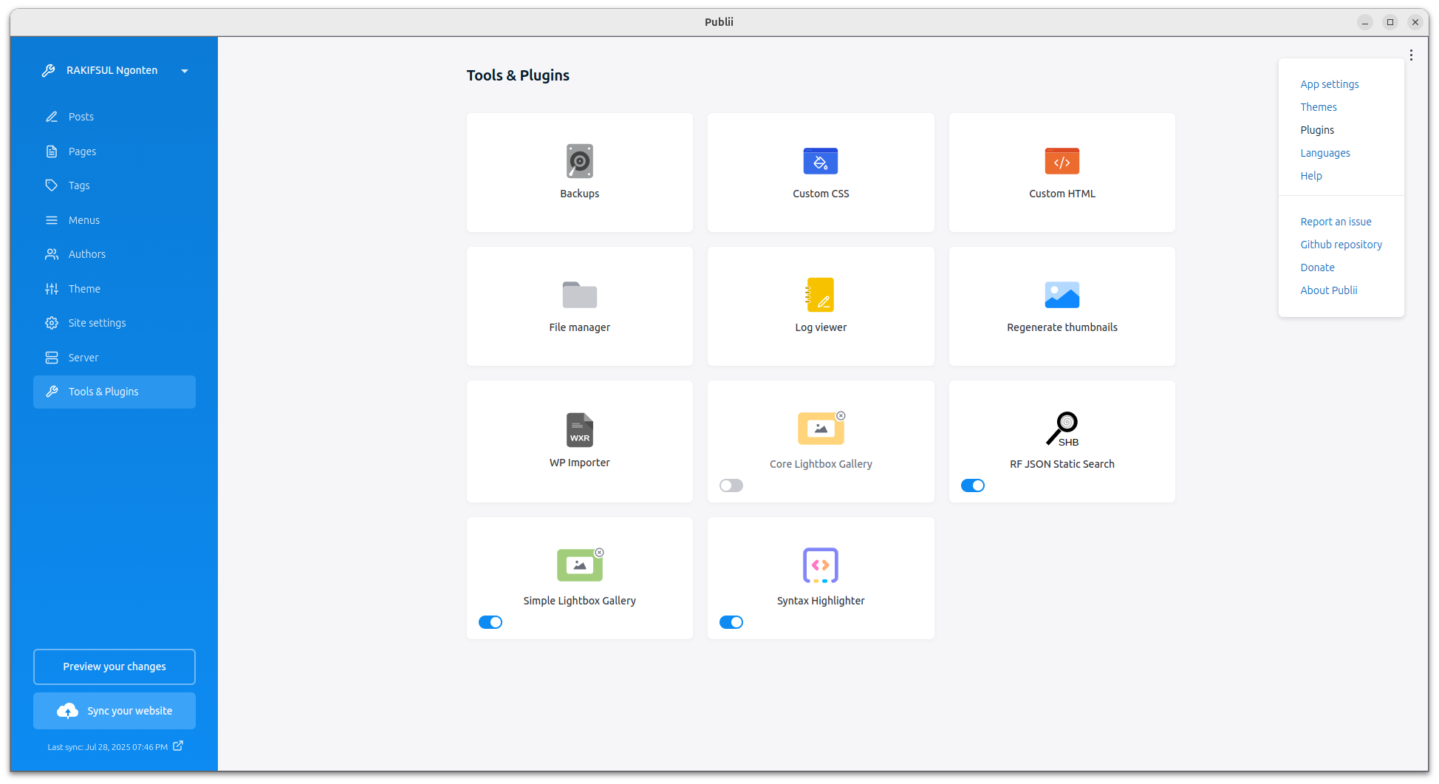Click the hamburger icon beside Menus
Image resolution: width=1439 pixels, height=784 pixels.
coord(52,220)
